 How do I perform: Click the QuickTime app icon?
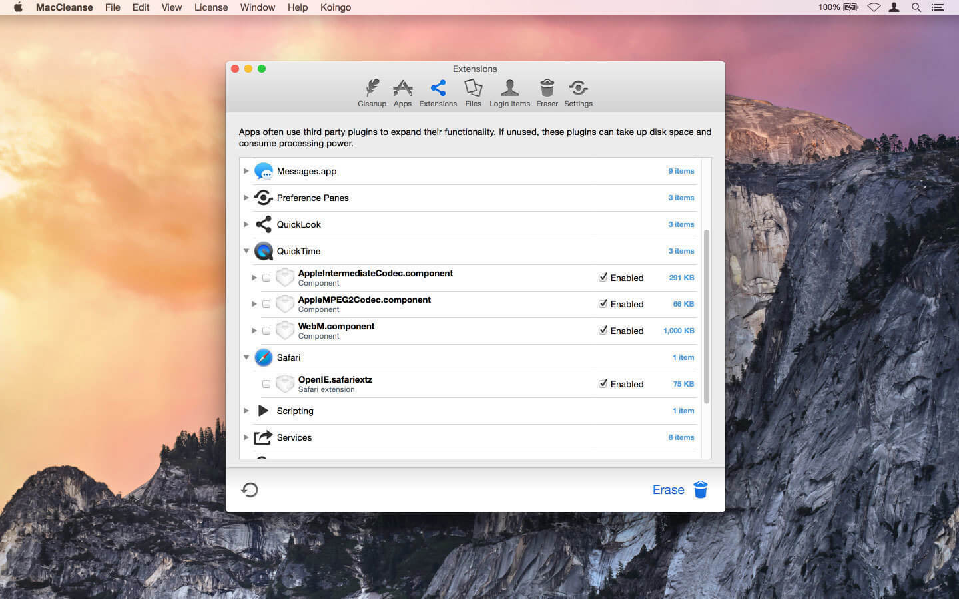tap(264, 251)
